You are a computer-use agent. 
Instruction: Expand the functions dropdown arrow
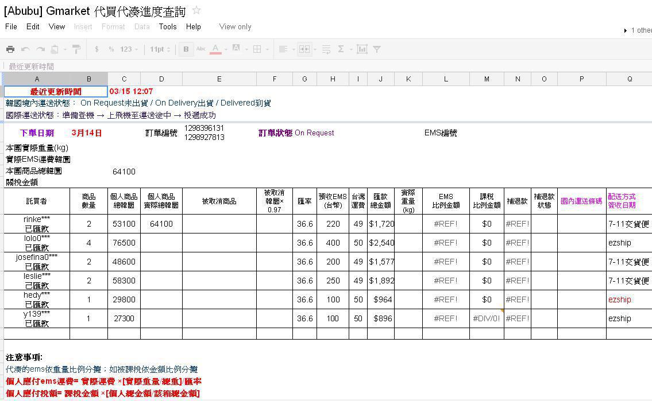point(352,50)
